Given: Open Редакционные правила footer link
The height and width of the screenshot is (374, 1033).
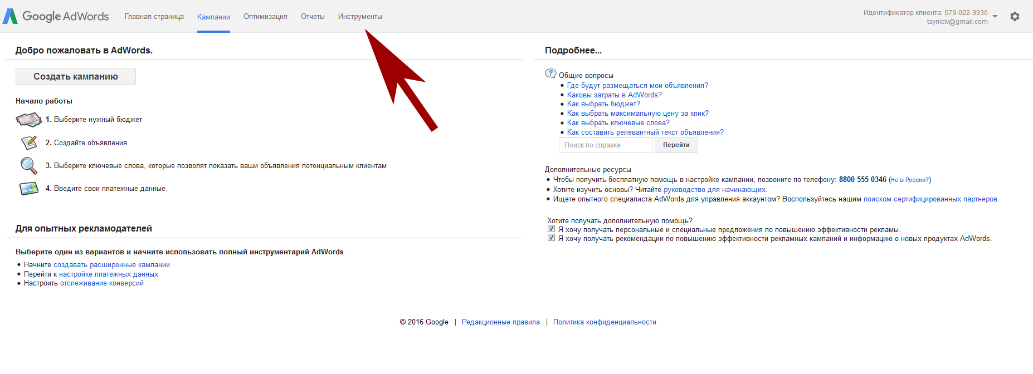Looking at the screenshot, I should pyautogui.click(x=501, y=322).
